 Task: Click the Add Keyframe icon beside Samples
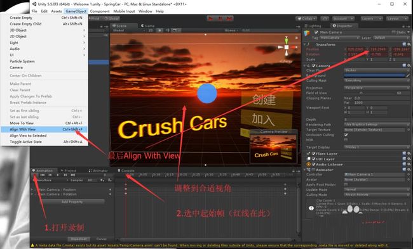click(x=102, y=180)
